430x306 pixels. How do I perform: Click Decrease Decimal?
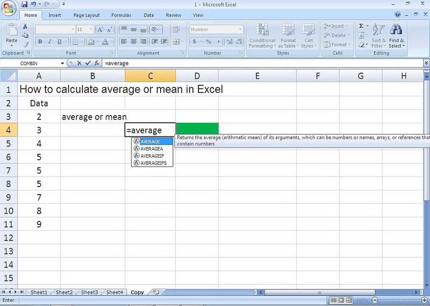point(239,42)
